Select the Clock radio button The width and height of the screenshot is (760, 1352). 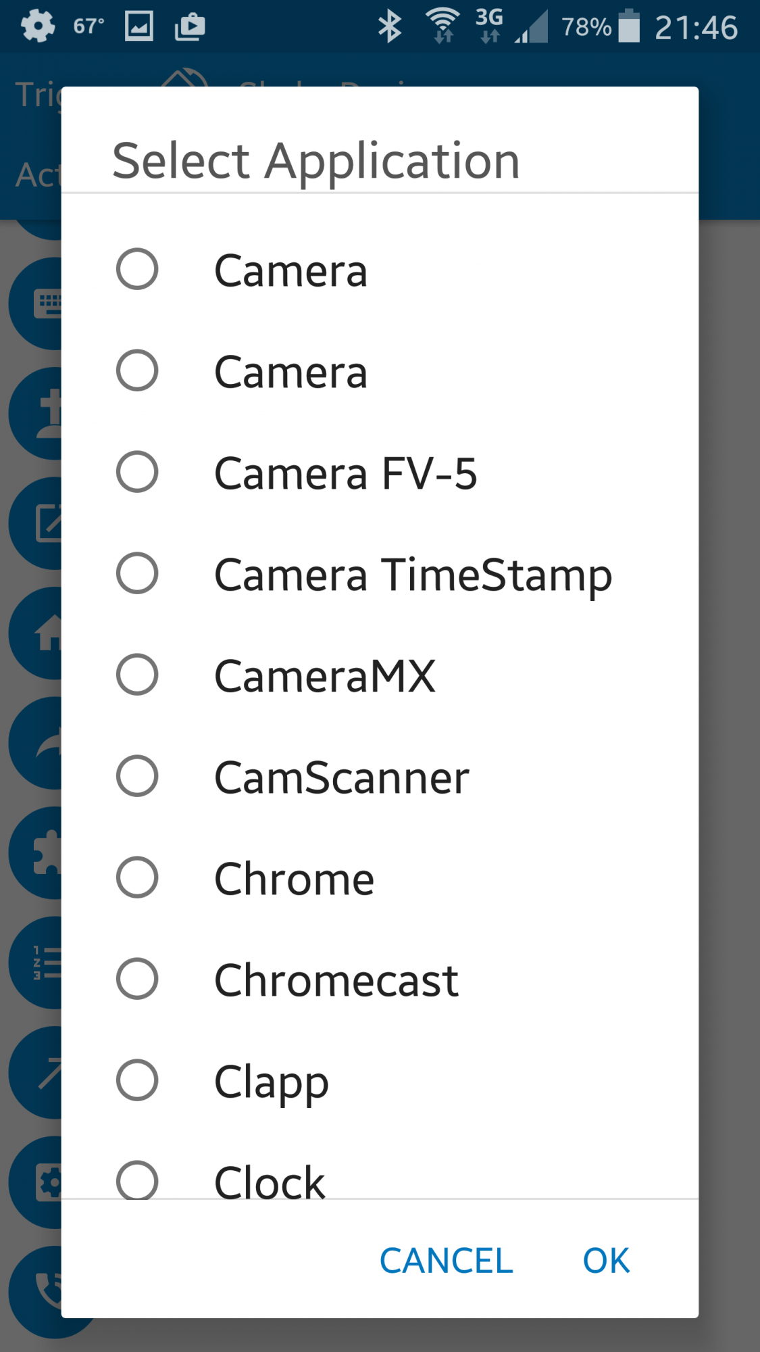(x=137, y=1180)
